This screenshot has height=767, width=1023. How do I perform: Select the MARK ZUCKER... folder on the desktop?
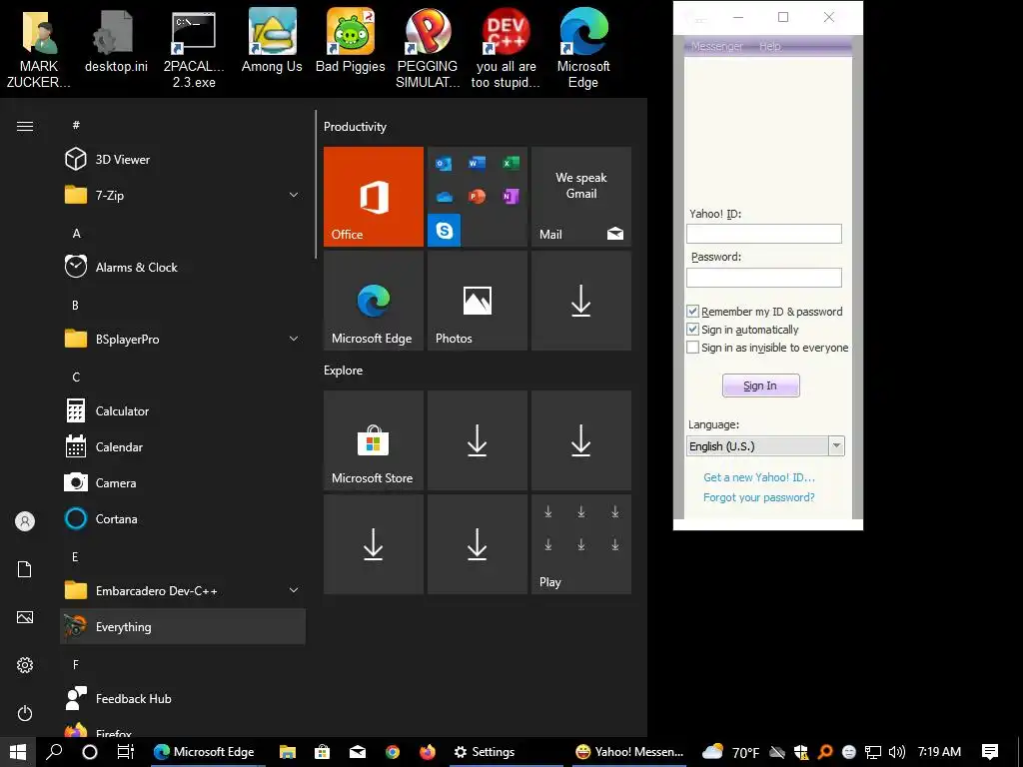coord(39,49)
